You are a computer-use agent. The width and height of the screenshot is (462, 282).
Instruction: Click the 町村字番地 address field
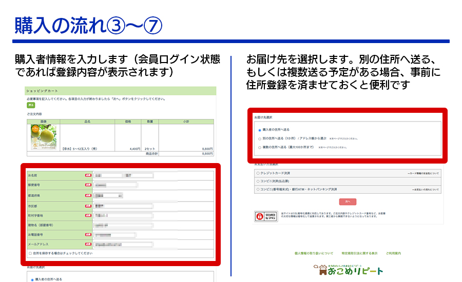click(x=124, y=215)
